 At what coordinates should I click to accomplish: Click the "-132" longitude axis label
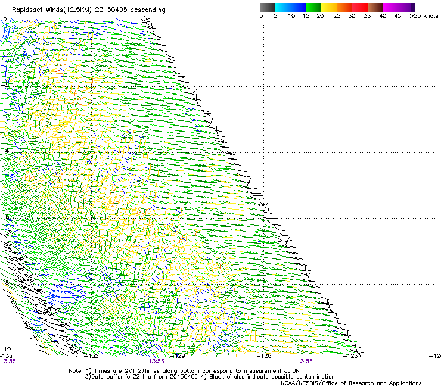click(92, 356)
